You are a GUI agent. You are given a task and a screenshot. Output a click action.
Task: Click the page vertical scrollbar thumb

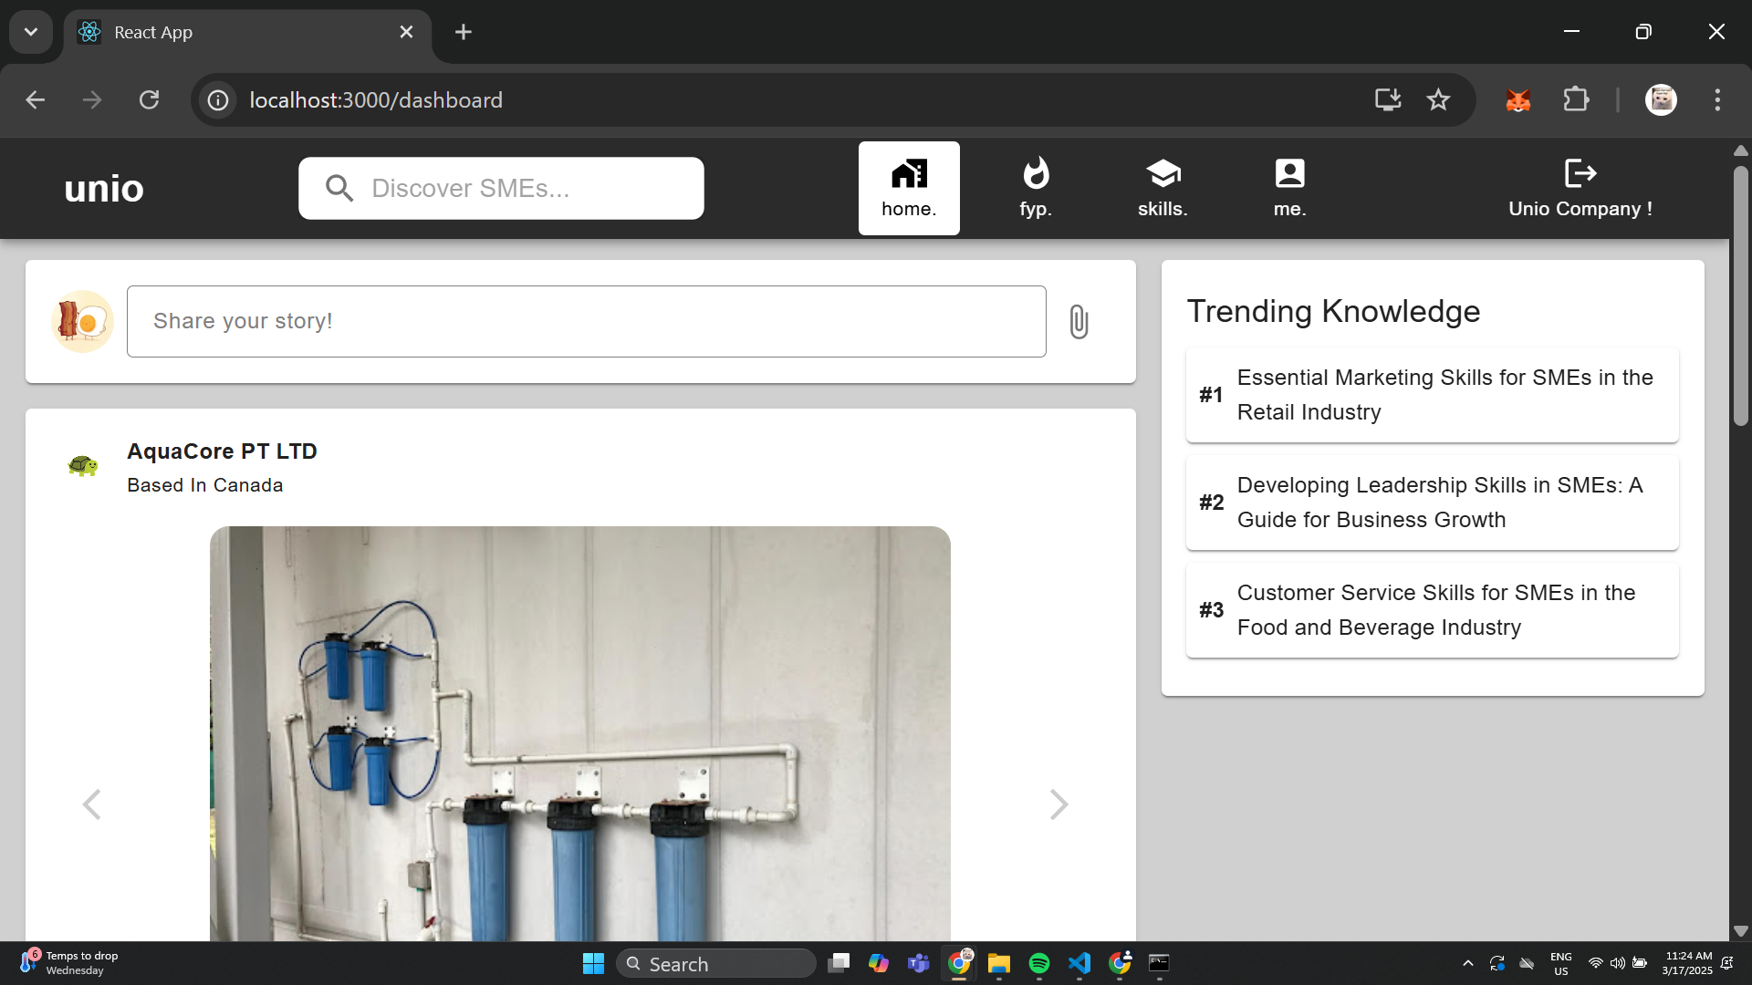coord(1740,296)
